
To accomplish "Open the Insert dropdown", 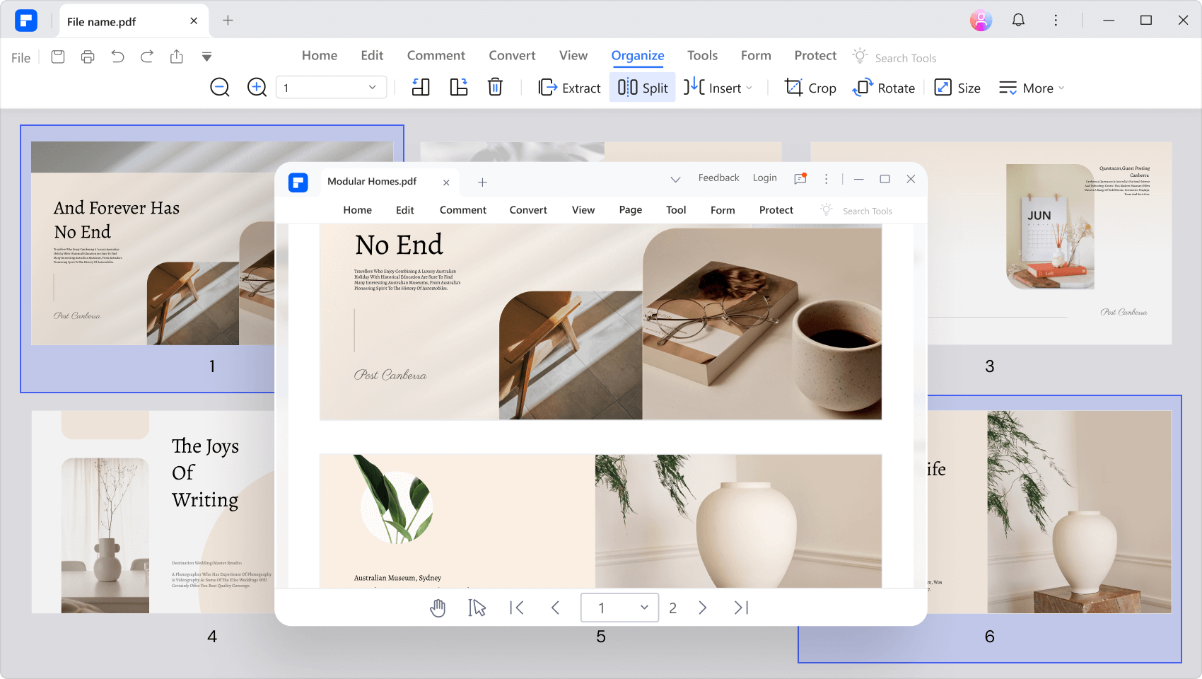I will point(718,88).
